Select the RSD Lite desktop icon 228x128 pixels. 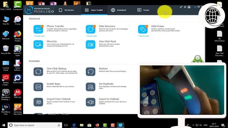(17, 94)
